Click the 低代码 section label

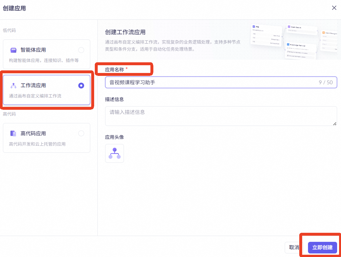[9, 30]
